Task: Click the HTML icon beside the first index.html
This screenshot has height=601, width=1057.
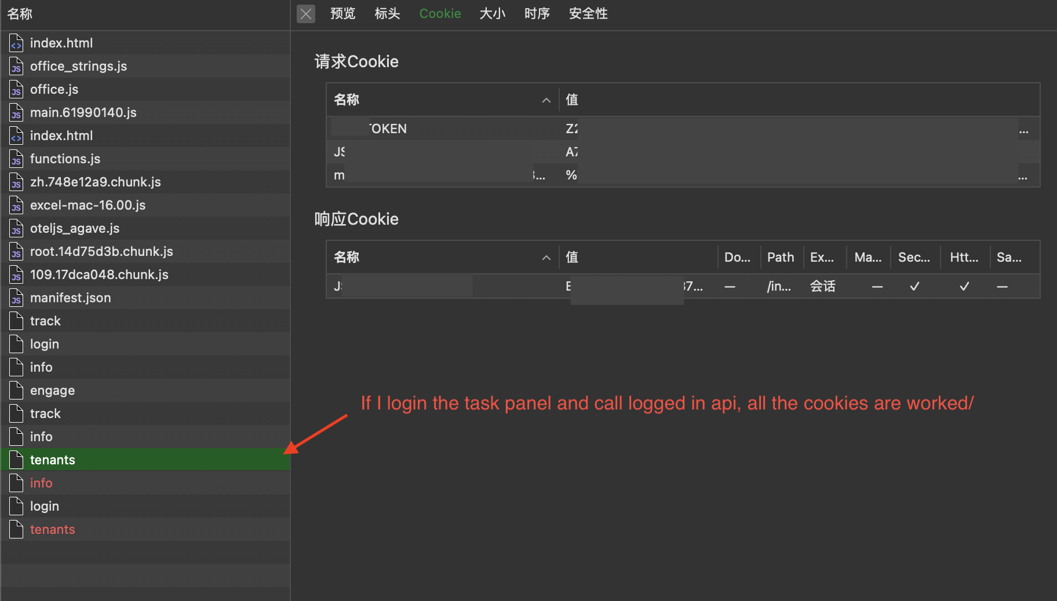Action: tap(16, 43)
